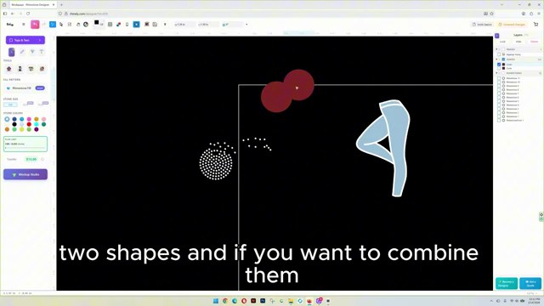Screen dimensions: 544x306
Task: Reload the page with browser refresh
Action: click(x=28, y=14)
